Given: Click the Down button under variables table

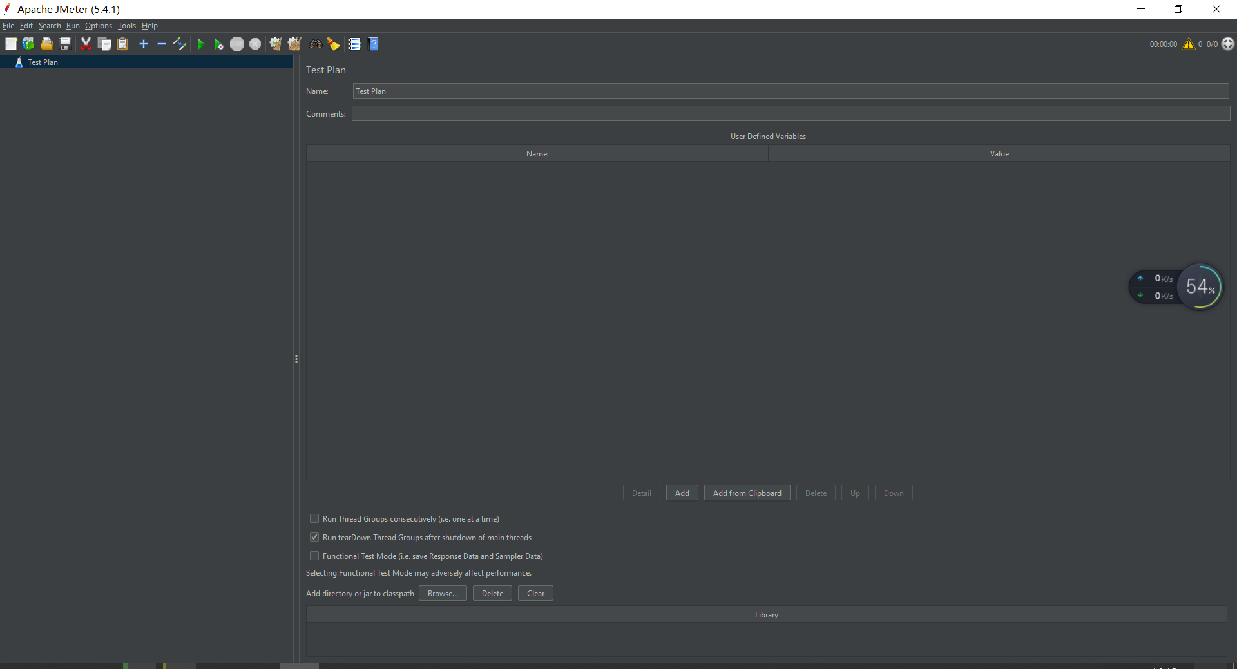Looking at the screenshot, I should (x=894, y=493).
